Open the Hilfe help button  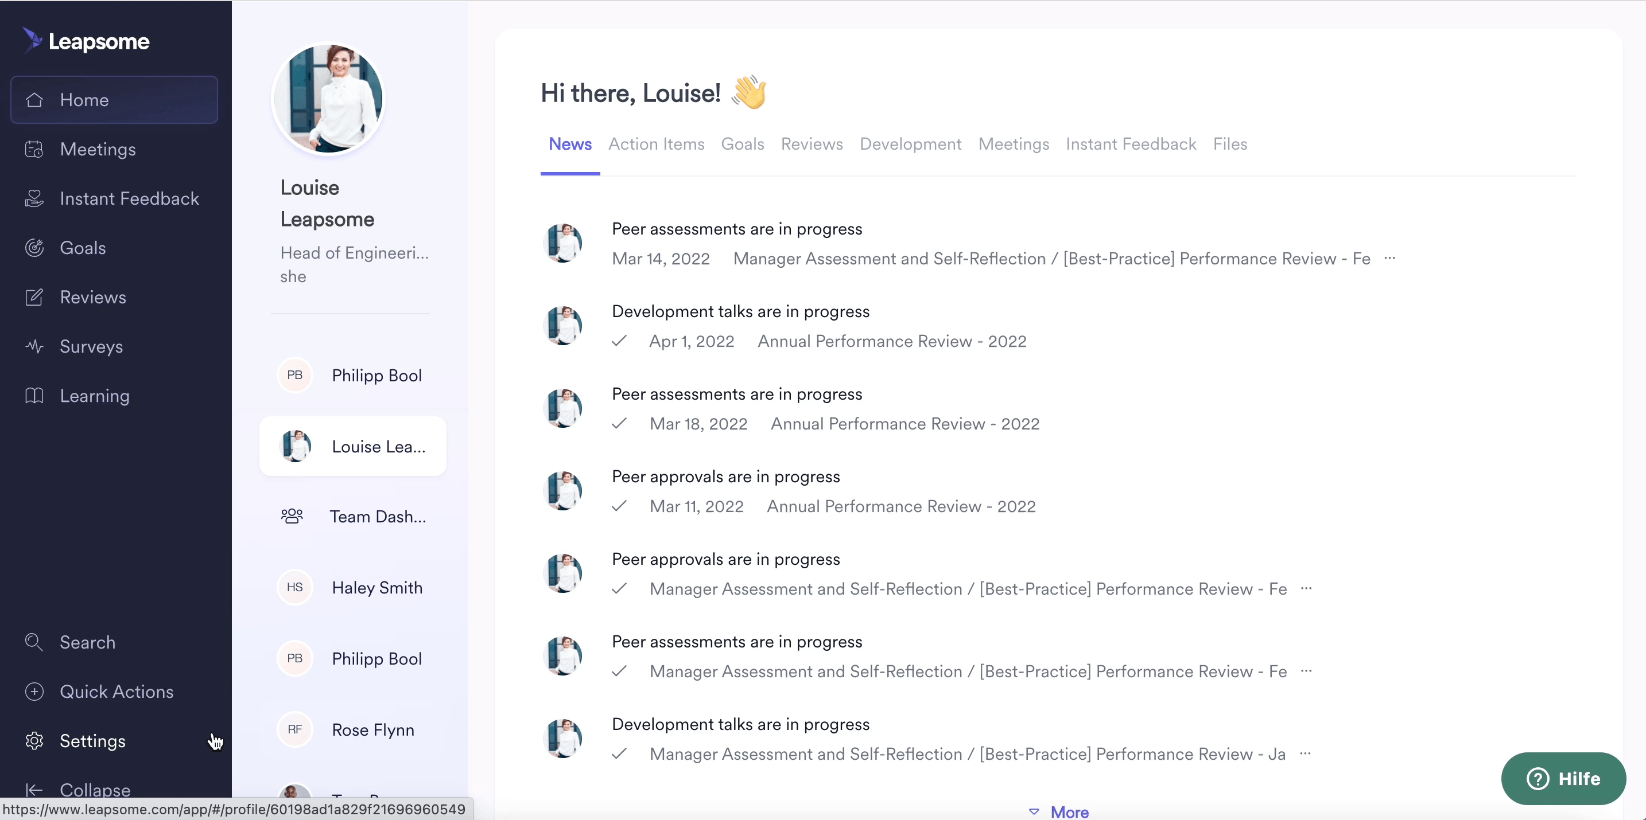coord(1563,779)
